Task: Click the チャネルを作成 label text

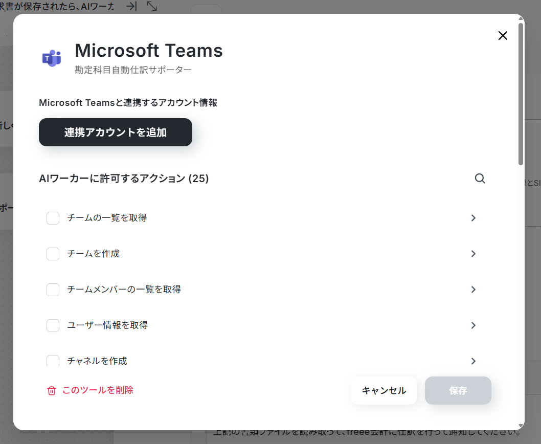Action: [97, 361]
